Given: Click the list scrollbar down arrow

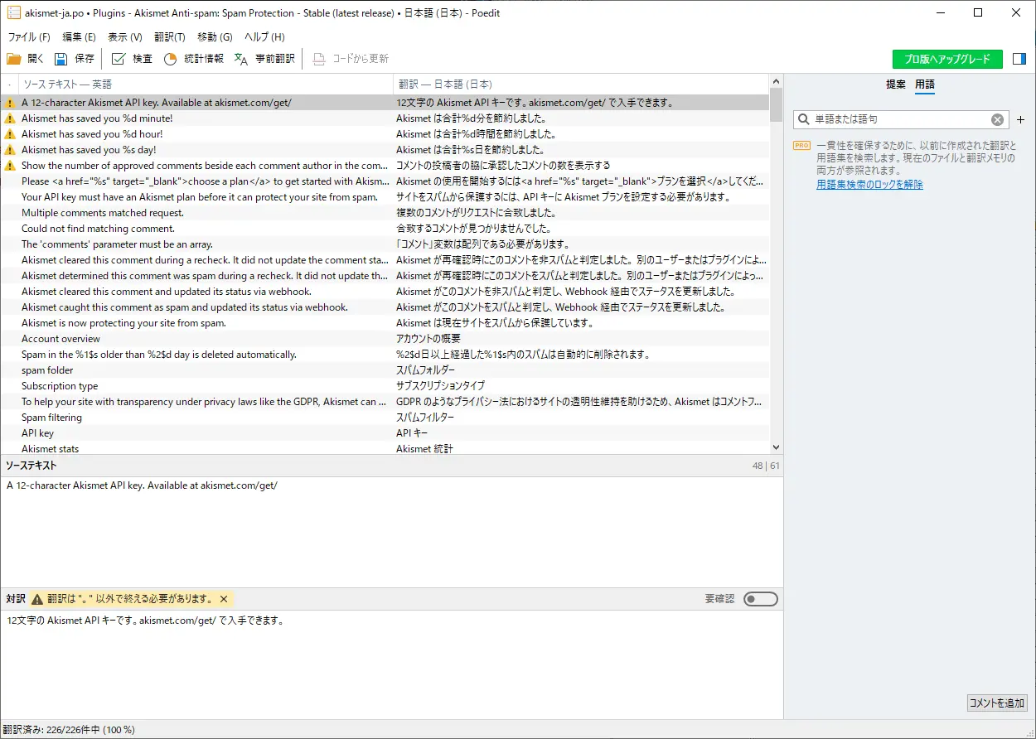Looking at the screenshot, I should pyautogui.click(x=776, y=447).
